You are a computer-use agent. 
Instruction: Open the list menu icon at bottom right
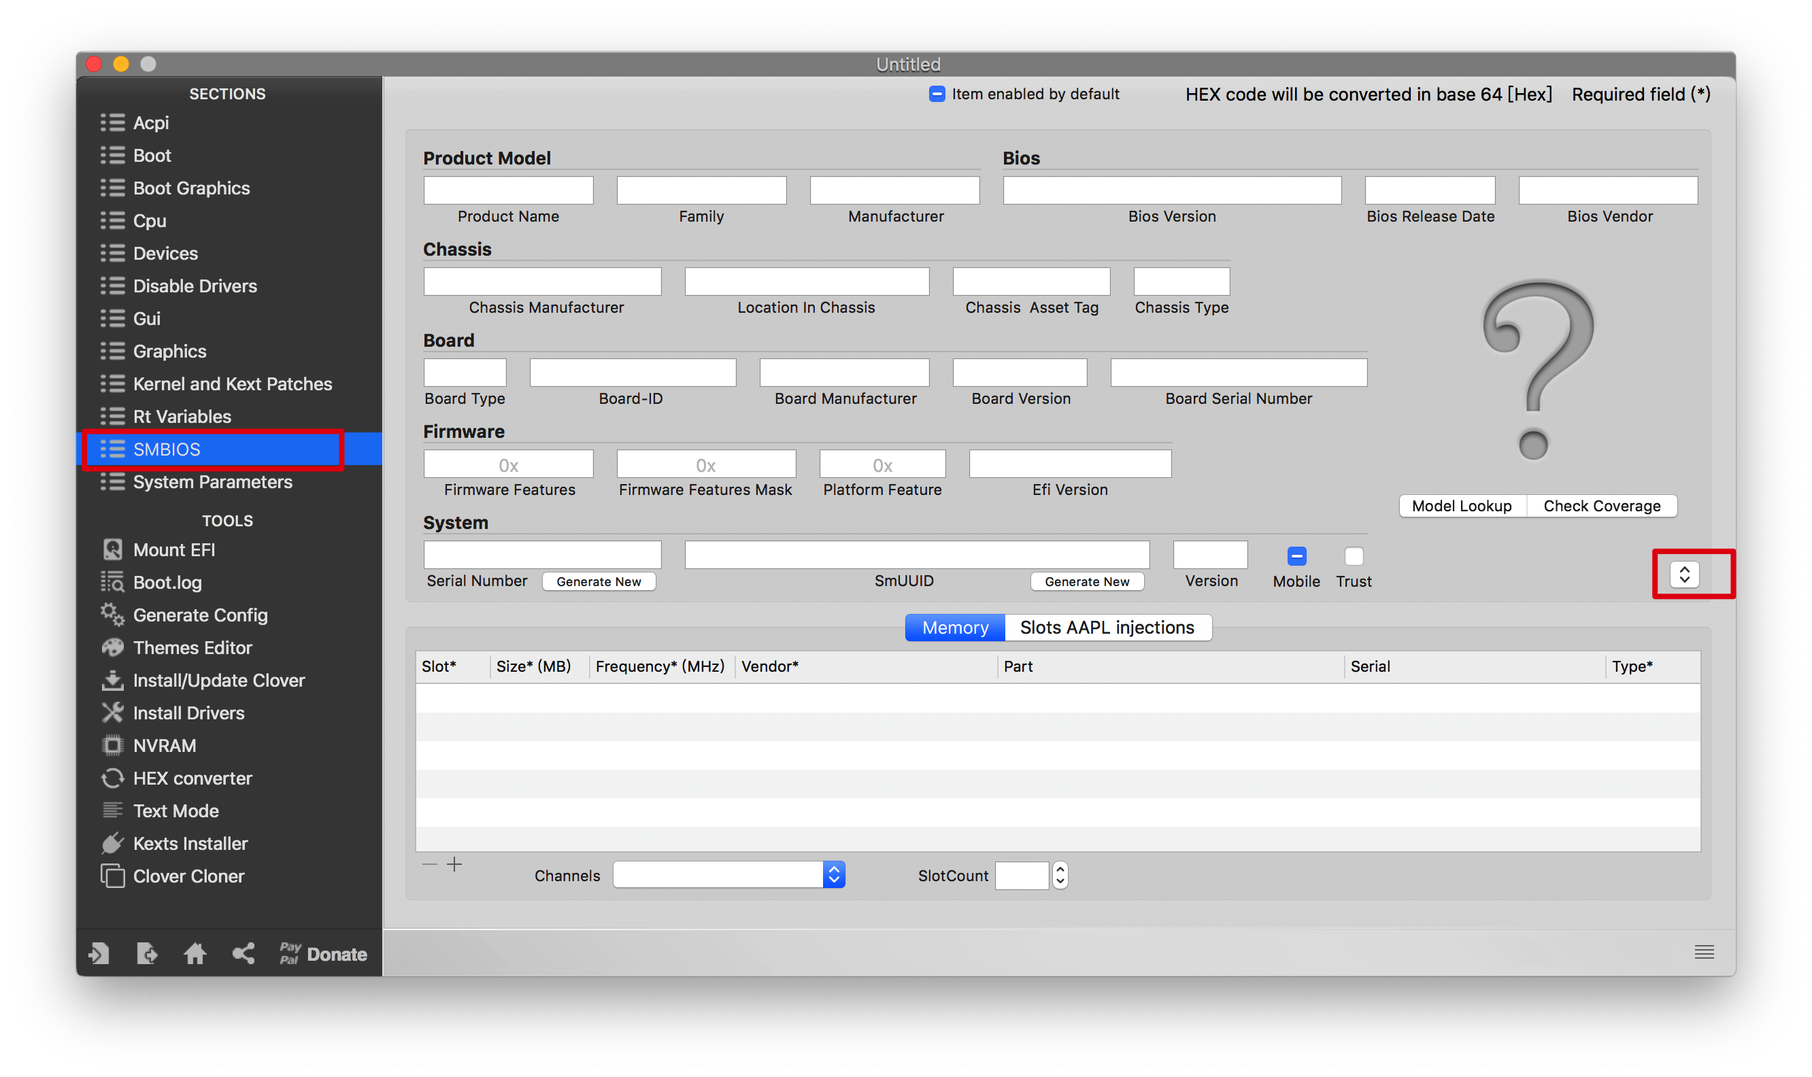click(x=1704, y=952)
